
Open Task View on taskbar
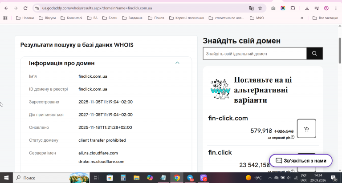tap(96, 178)
